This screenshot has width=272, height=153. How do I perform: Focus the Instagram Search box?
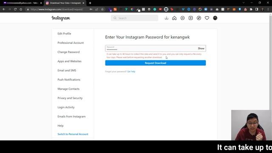tap(134, 18)
